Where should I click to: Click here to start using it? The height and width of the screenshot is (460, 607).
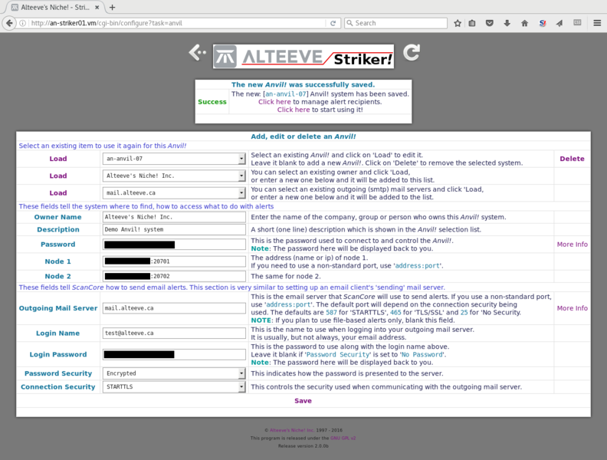click(294, 110)
